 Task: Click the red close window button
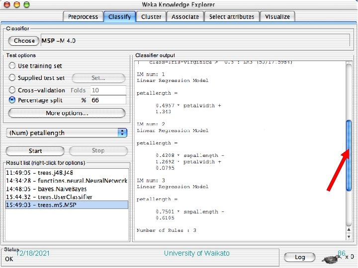[7, 4]
